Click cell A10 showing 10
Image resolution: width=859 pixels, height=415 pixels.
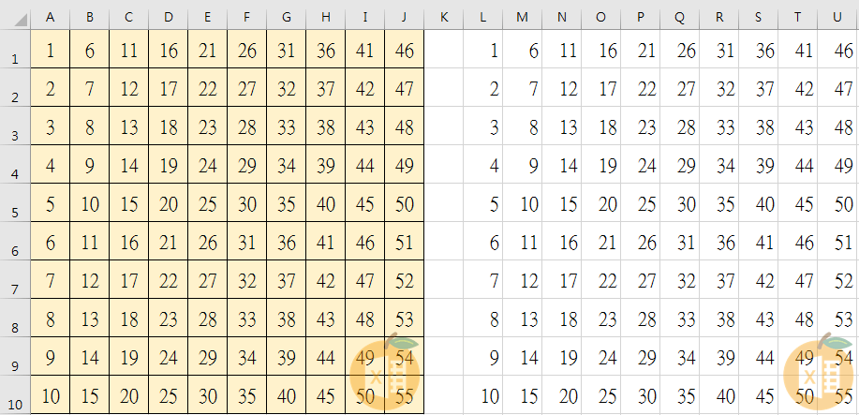pos(50,395)
